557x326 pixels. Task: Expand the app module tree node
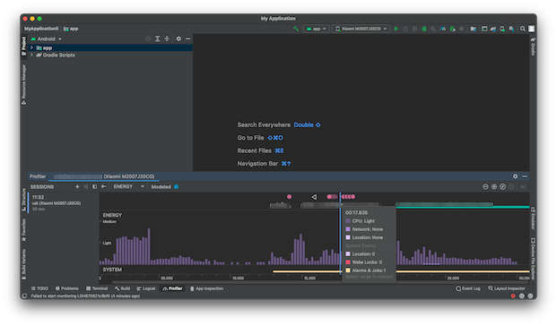(x=31, y=47)
